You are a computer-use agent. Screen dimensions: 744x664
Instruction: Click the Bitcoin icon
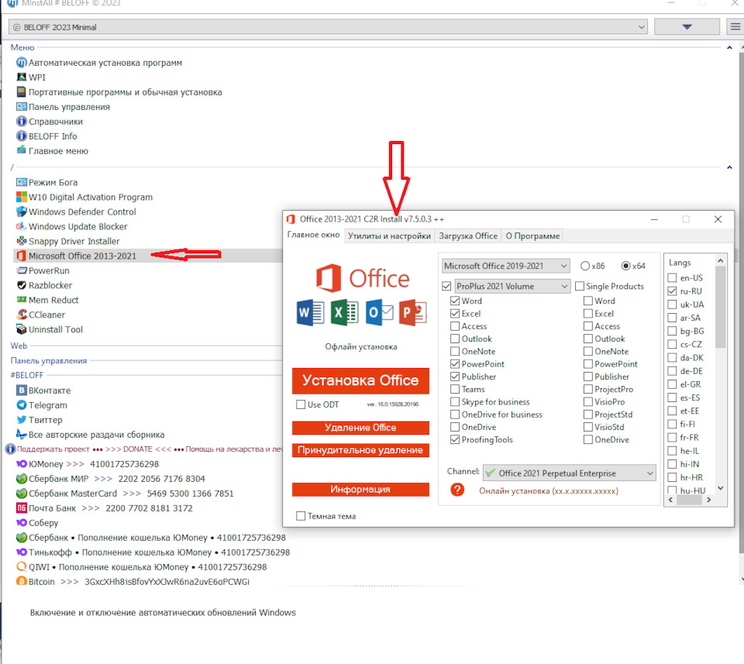point(22,581)
